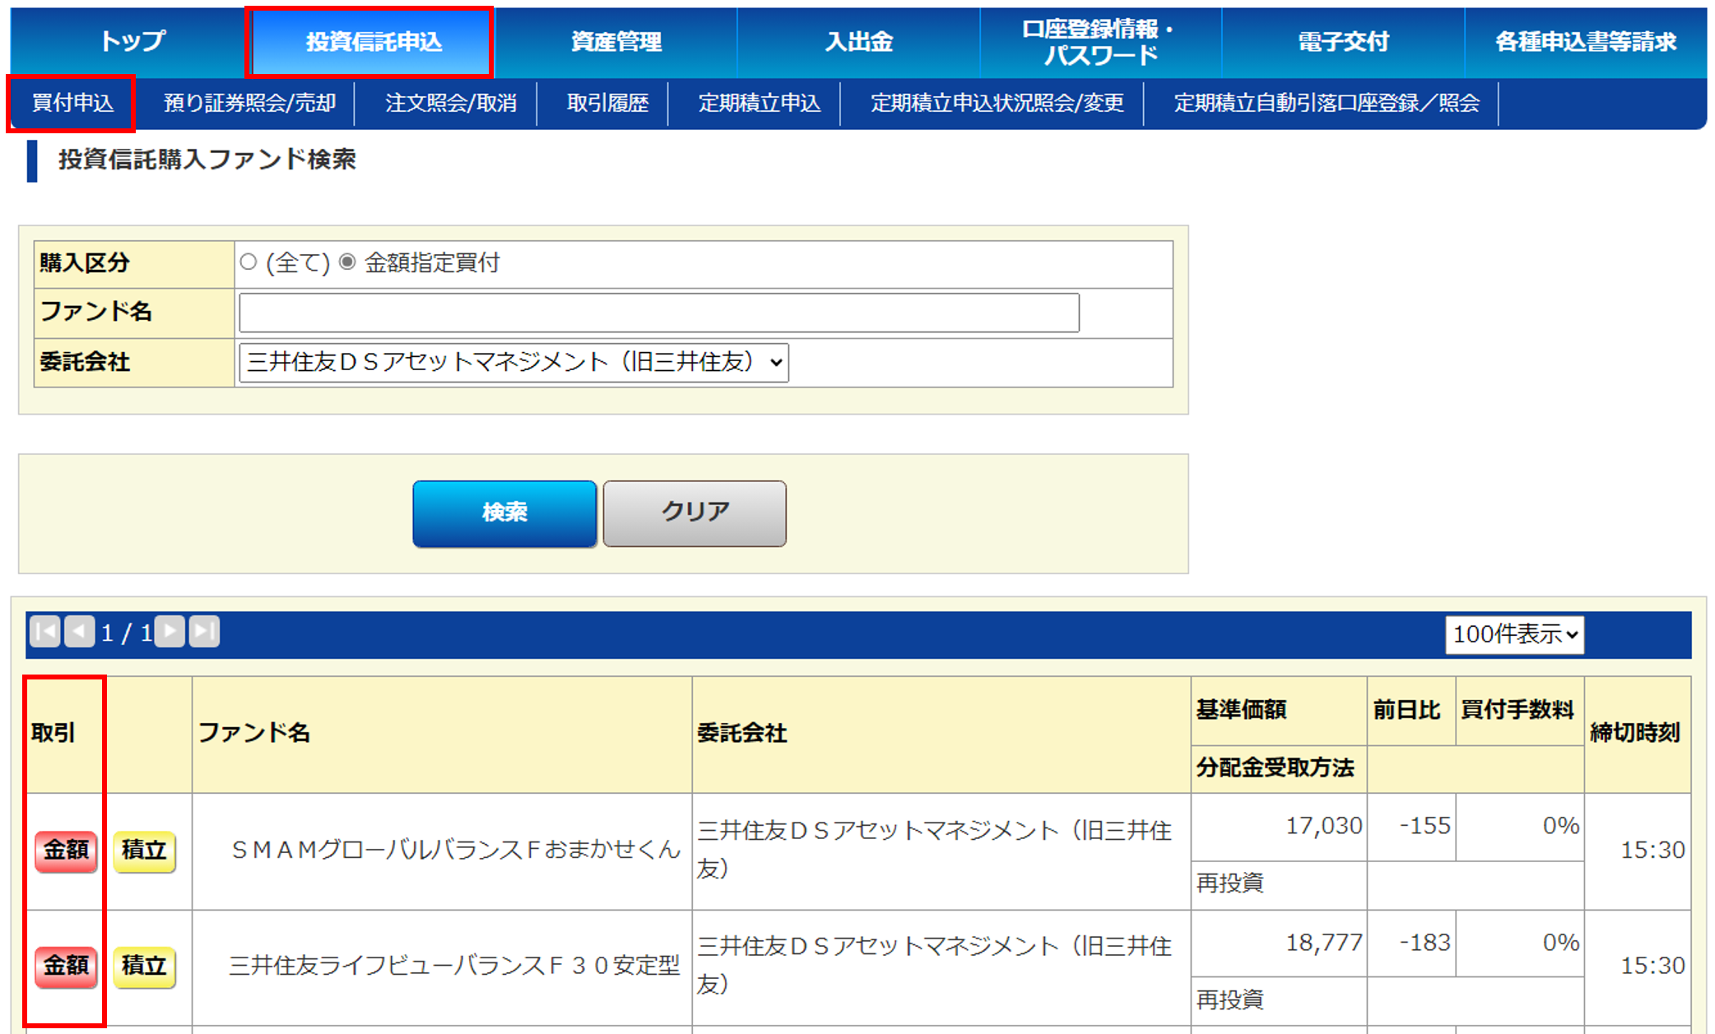Click 再投資 in the SMAM row
Viewport: 1715px width, 1034px height.
(1229, 883)
